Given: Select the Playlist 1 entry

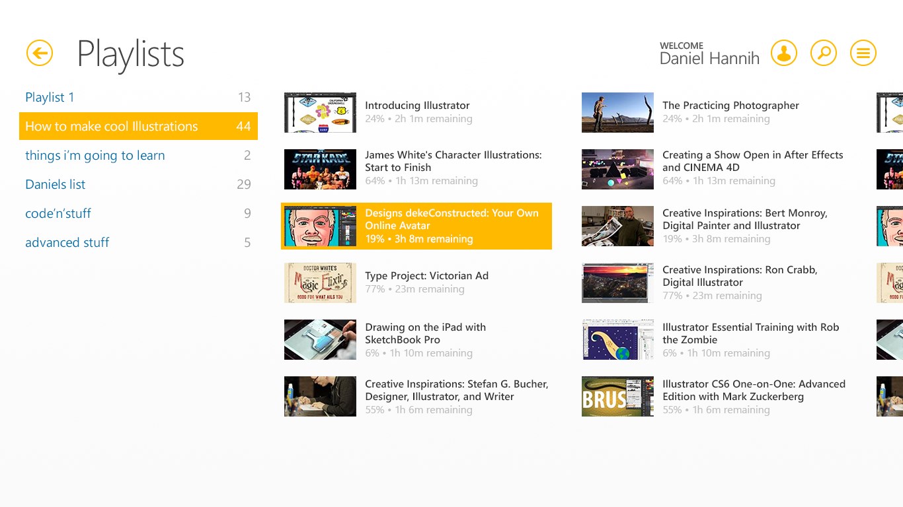Looking at the screenshot, I should click(x=50, y=97).
